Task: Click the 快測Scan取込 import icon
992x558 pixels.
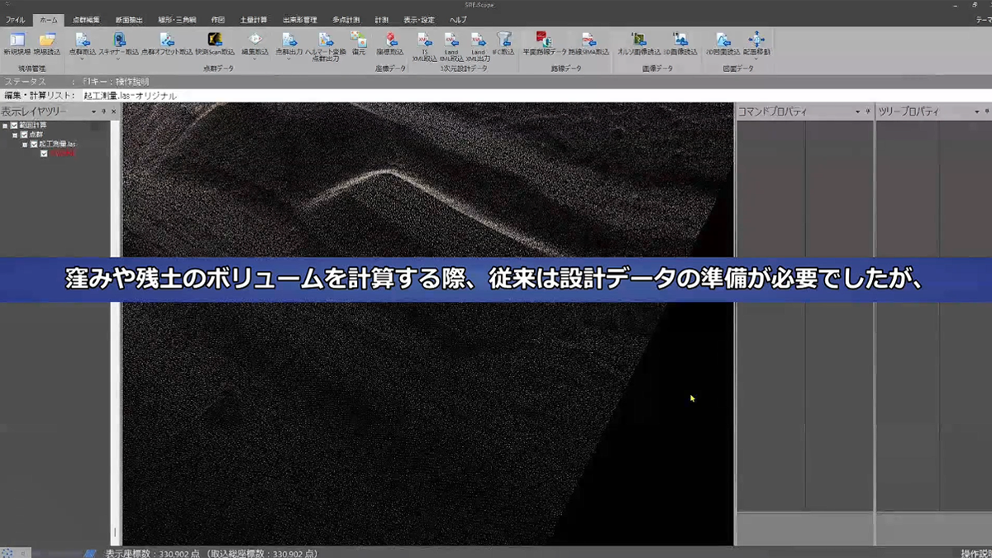Action: (217, 40)
